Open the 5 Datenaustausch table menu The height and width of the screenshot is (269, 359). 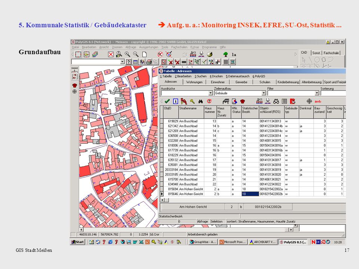[x=238, y=76]
